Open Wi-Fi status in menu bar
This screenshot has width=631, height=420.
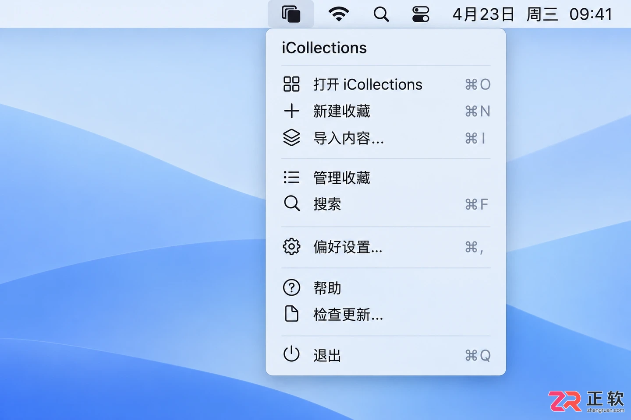[x=339, y=14]
